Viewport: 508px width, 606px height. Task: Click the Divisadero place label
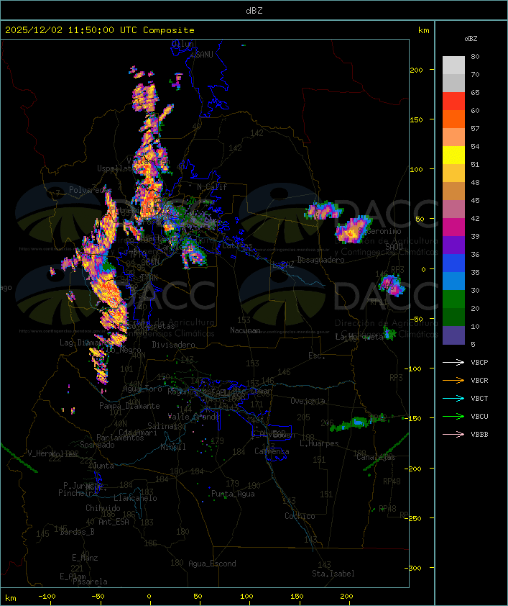point(174,344)
